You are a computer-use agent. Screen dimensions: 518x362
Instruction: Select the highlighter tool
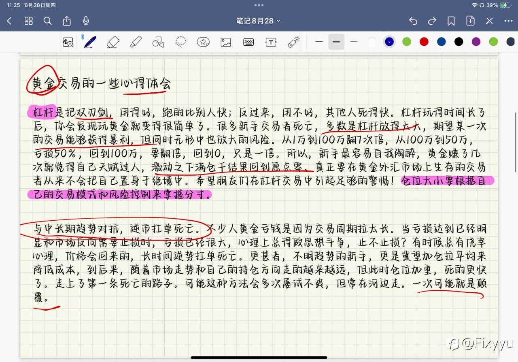[x=136, y=42]
